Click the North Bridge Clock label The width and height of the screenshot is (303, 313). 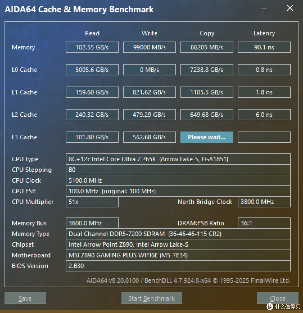point(205,202)
